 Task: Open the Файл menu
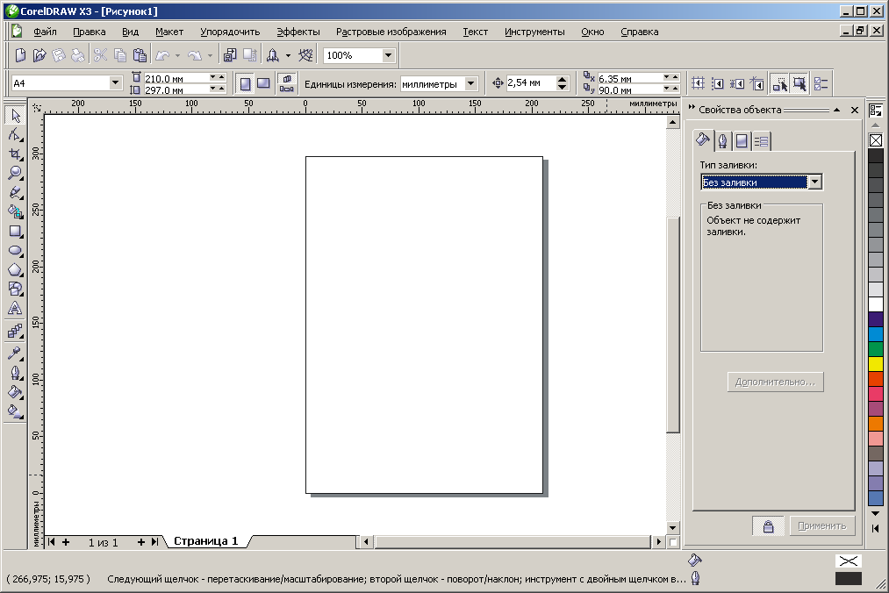(45, 32)
